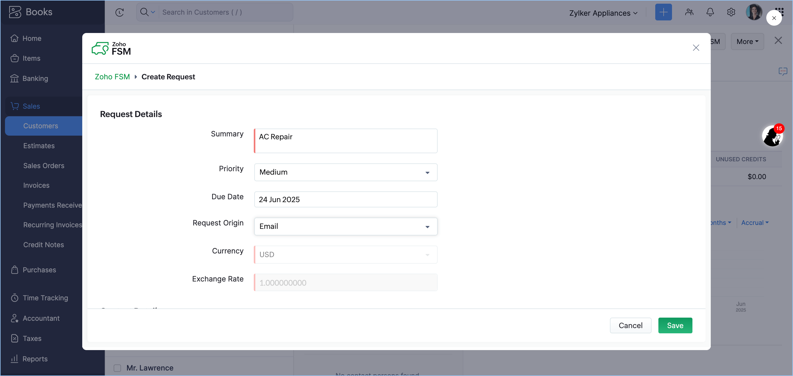This screenshot has height=376, width=793.
Task: Go to Banking in sidebar
Action: [35, 79]
